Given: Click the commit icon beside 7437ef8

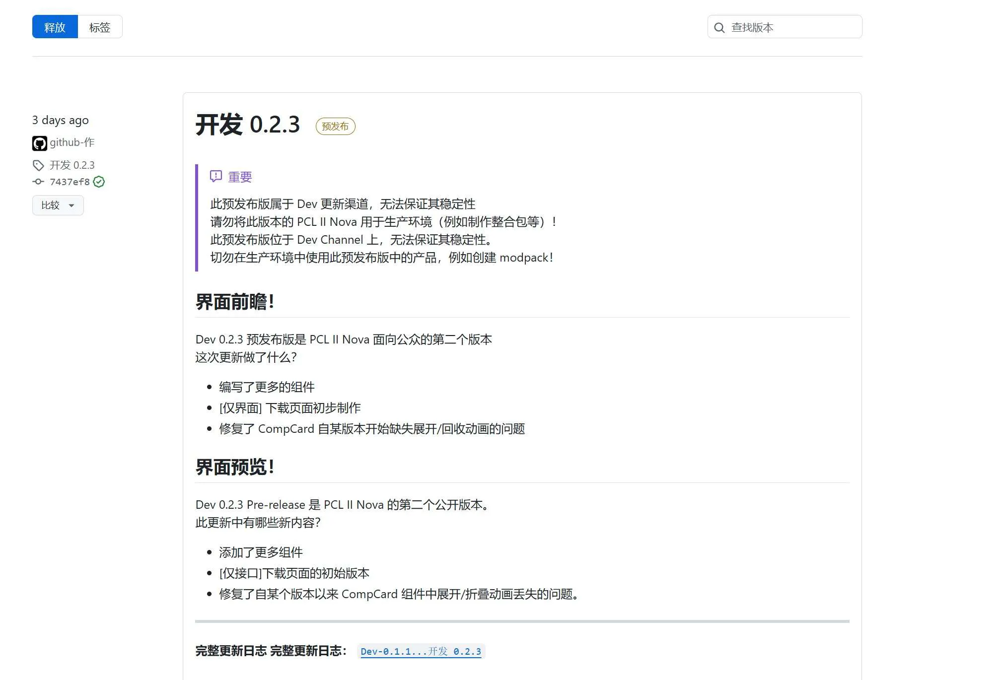Looking at the screenshot, I should (38, 182).
